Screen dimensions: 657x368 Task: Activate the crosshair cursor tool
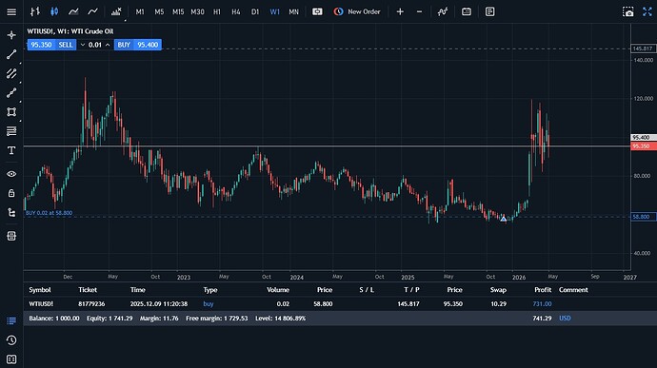pos(11,35)
